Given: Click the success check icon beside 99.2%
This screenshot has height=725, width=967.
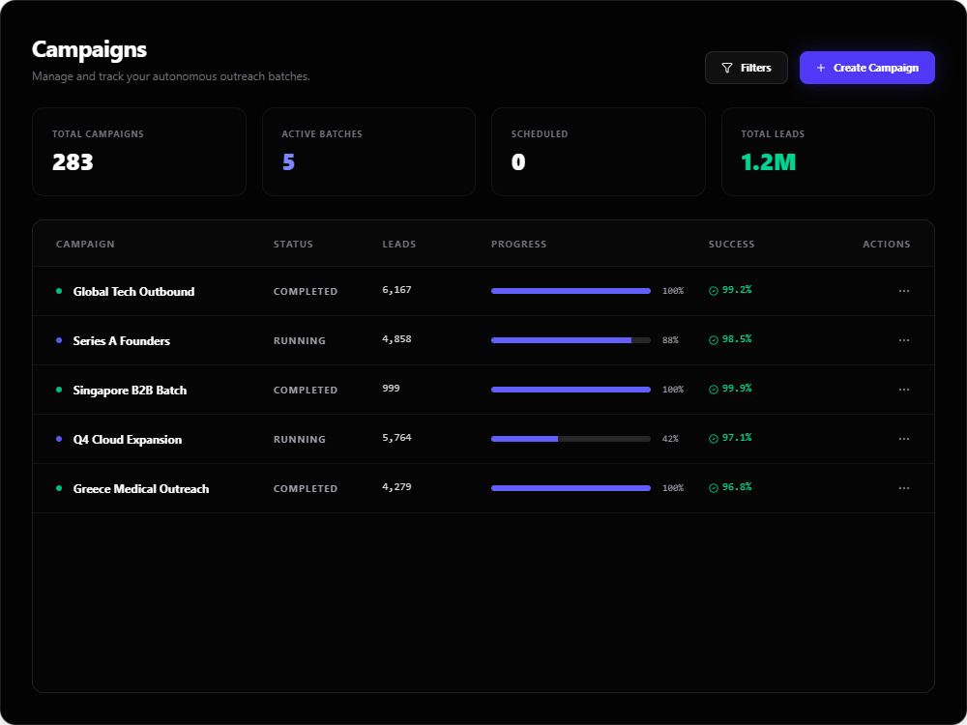Looking at the screenshot, I should click(x=714, y=291).
